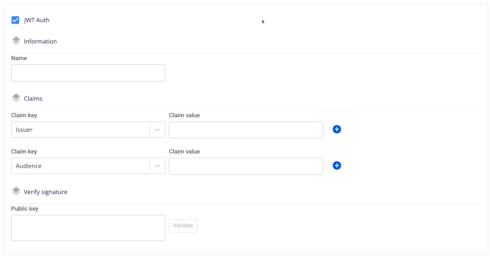The height and width of the screenshot is (258, 490).
Task: Select the Claims section heading
Action: tap(33, 99)
